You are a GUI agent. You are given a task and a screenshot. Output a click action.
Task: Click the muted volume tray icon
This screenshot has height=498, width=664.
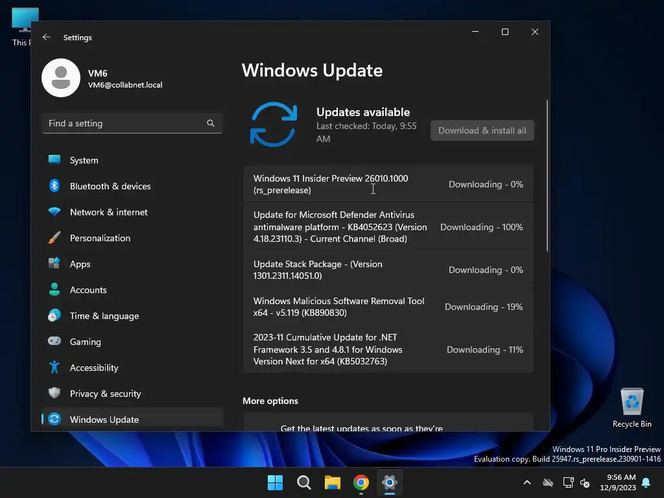coord(585,482)
